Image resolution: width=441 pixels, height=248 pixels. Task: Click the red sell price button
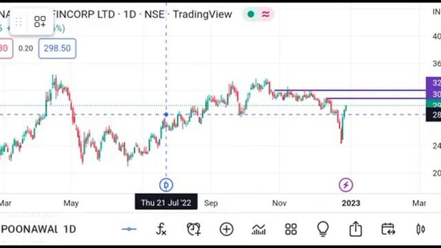[x=6, y=48]
